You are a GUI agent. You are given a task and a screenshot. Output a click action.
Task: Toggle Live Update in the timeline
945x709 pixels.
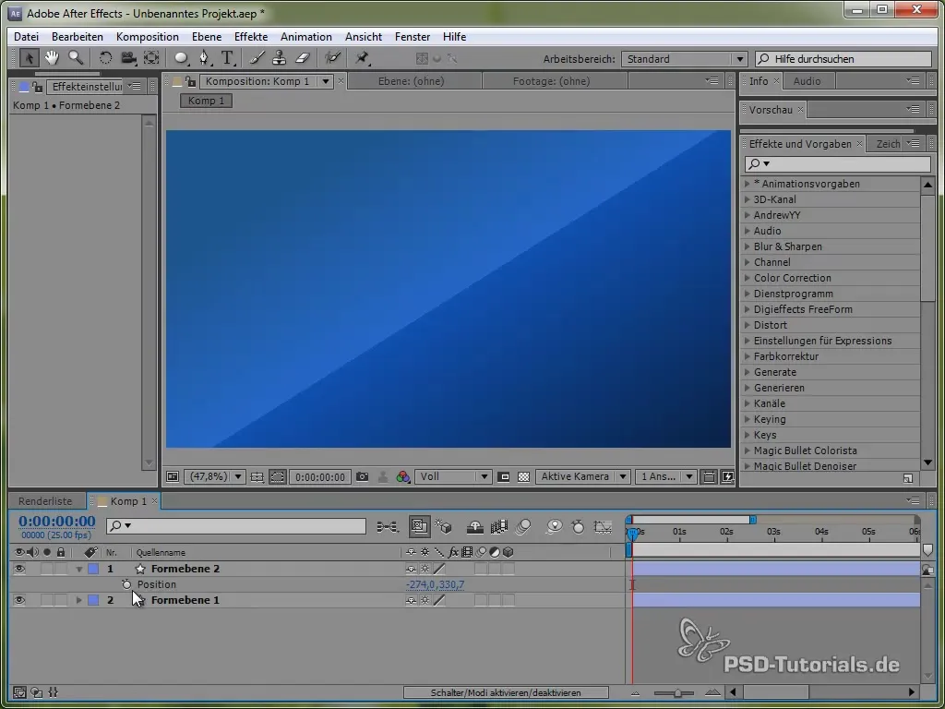pyautogui.click(x=420, y=527)
